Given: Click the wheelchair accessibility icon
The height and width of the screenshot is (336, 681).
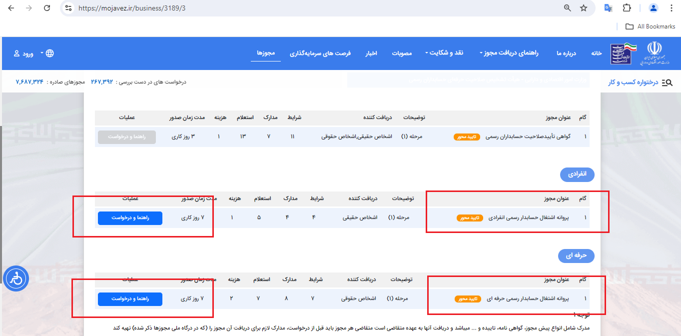Looking at the screenshot, I should [x=16, y=279].
